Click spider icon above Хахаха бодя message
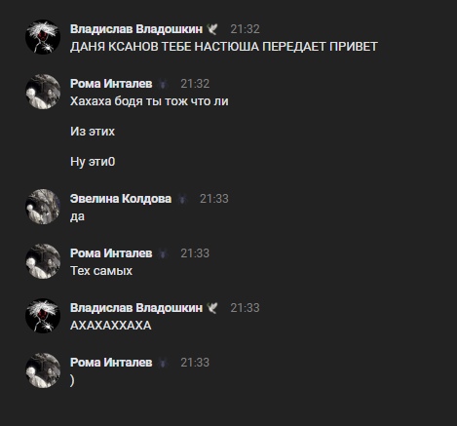This screenshot has height=426, width=457. 163,84
